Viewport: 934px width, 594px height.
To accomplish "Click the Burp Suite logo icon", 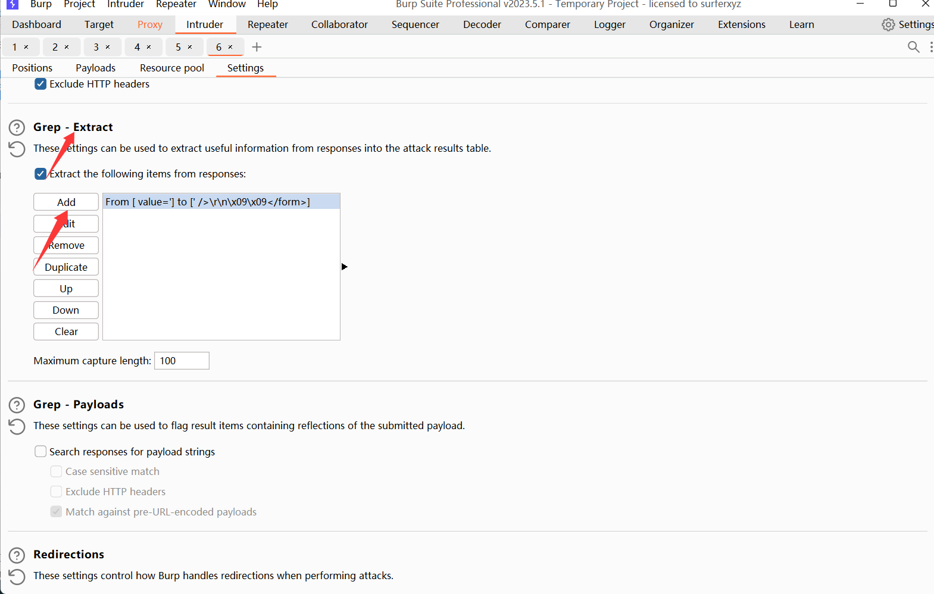I will coord(13,4).
